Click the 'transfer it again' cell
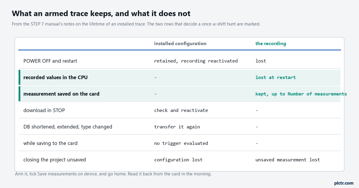The image size is (359, 188). click(x=177, y=127)
